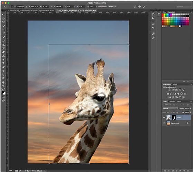The height and width of the screenshot is (172, 193).
Task: Switch between free transform and warp modes
Action: pos(135,7)
